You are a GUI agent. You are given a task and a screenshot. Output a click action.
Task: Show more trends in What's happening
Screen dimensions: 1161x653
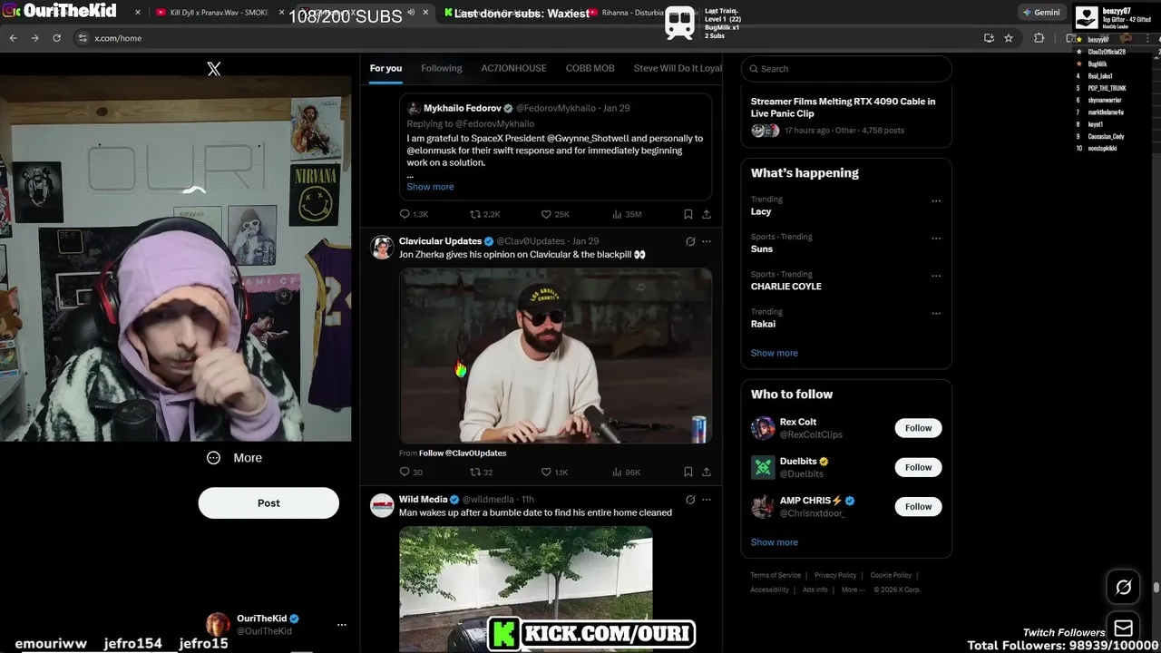(x=775, y=353)
